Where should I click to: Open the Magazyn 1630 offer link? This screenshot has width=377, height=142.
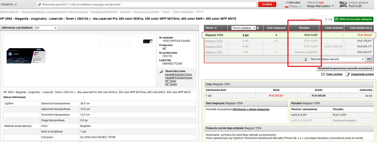coord(214,41)
